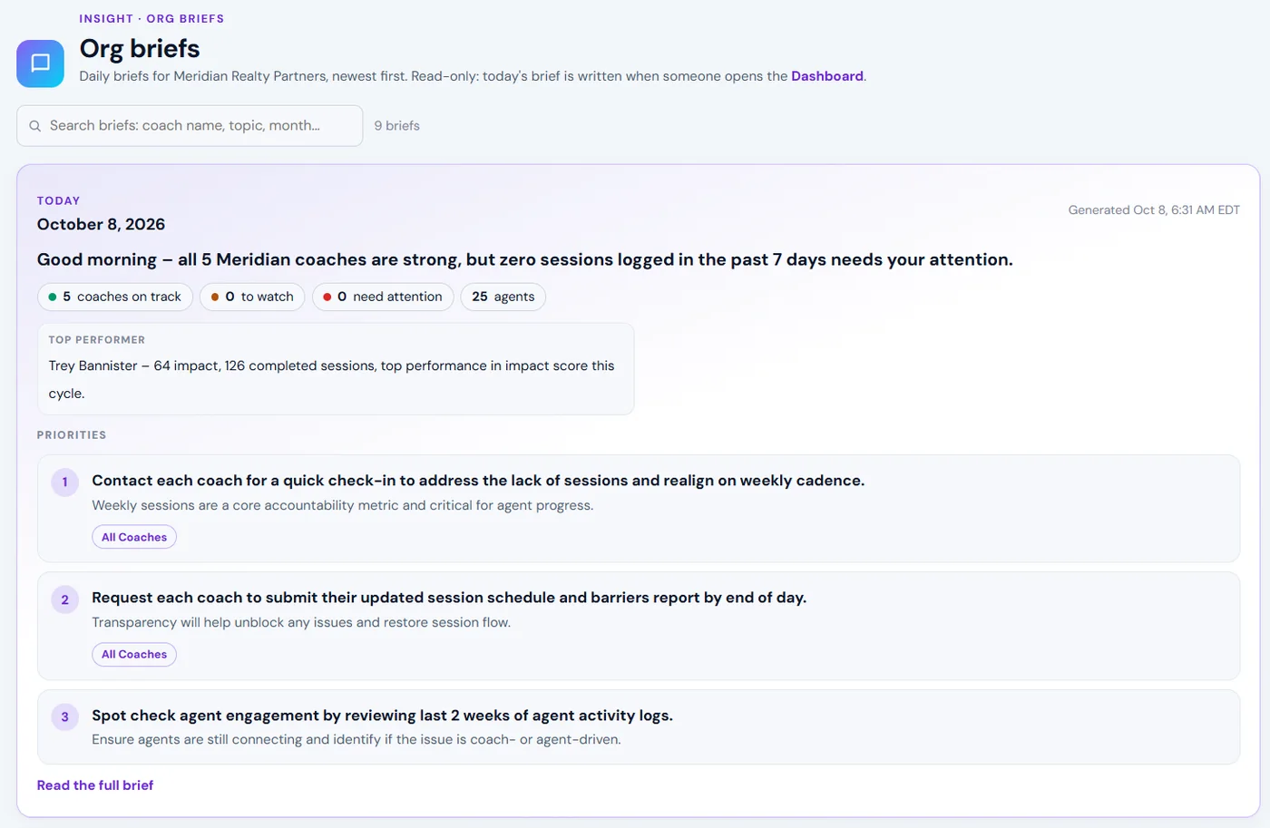The image size is (1270, 828).
Task: Click the 'INSIGHT · ORG BRIEFS' breadcrumb
Action: [151, 18]
